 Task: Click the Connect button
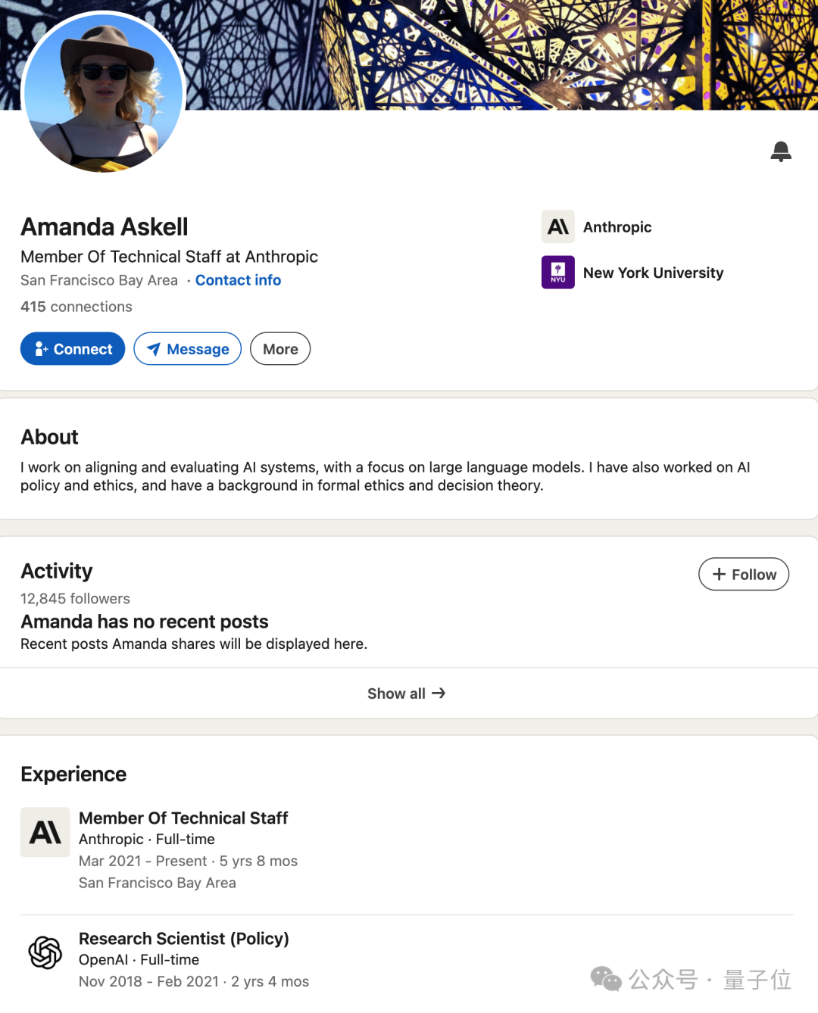73,349
